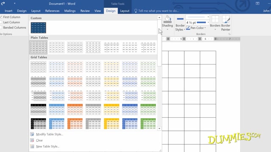Click the Pen Color pen icon
271x152 pixels.
coord(188,28)
